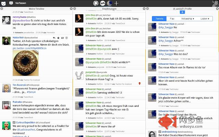The width and height of the screenshot is (219, 137).
Task: Open the pic.twitter.com/HNaAWX9rzn link
Action: pyautogui.click(x=29, y=48)
